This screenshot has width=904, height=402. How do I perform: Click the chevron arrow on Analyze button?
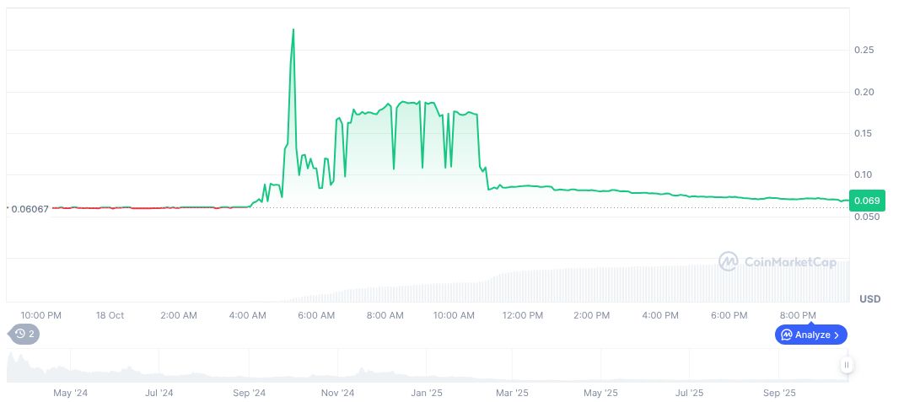click(x=836, y=335)
